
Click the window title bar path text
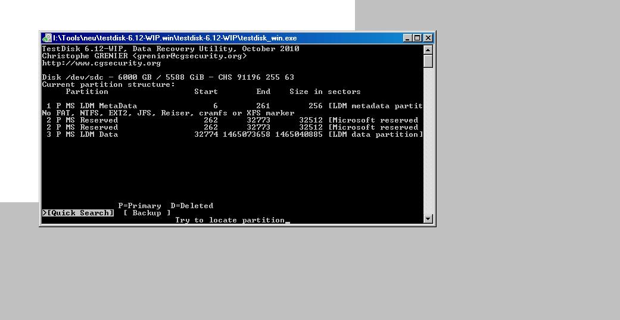(x=175, y=38)
